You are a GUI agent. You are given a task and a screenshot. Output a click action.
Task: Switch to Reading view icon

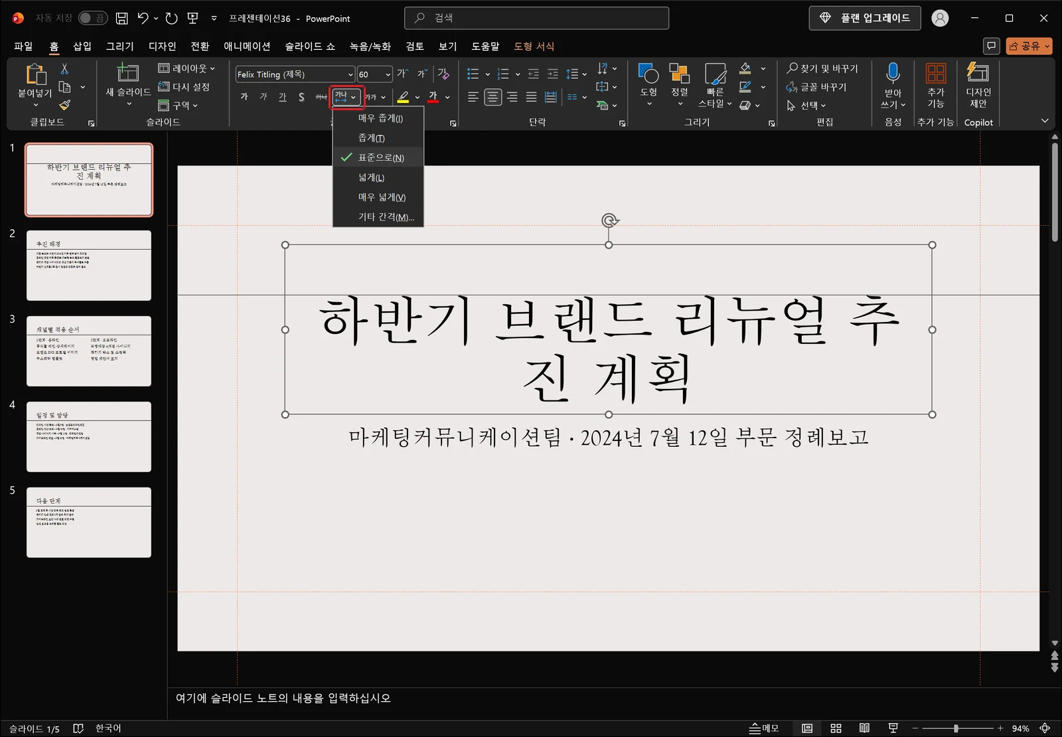coord(864,728)
